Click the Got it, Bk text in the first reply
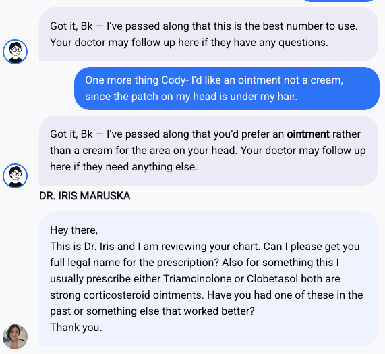The height and width of the screenshot is (354, 385). [x=71, y=26]
